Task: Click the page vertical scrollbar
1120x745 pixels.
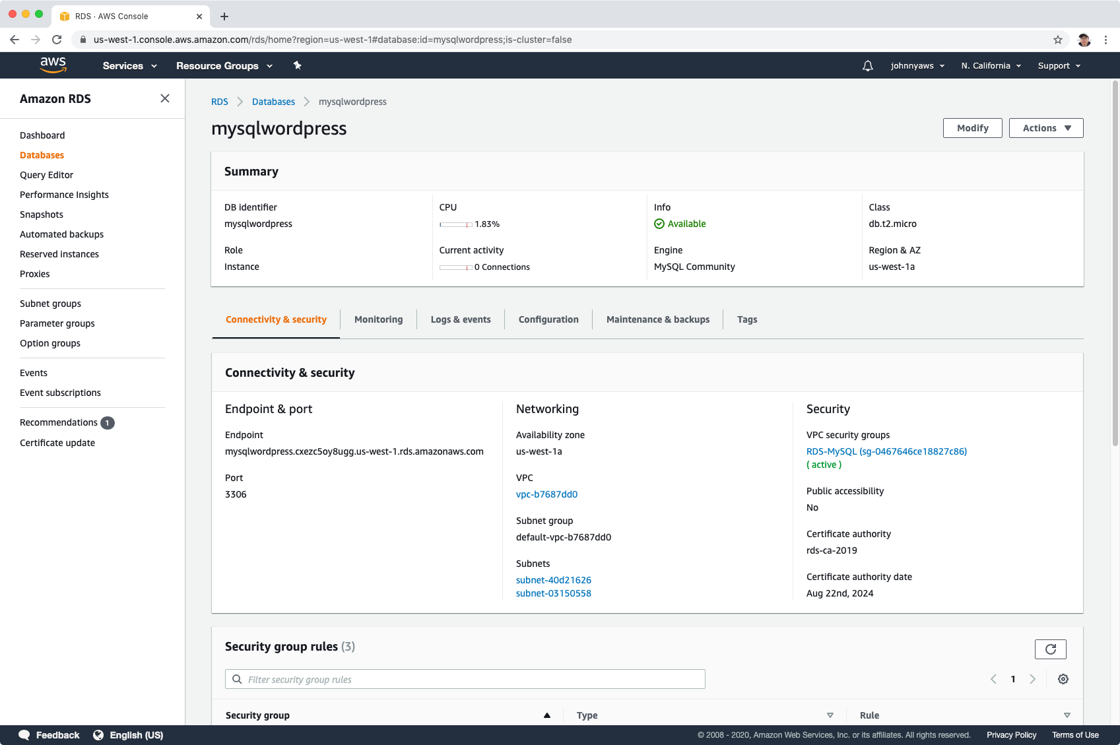Action: click(1115, 264)
